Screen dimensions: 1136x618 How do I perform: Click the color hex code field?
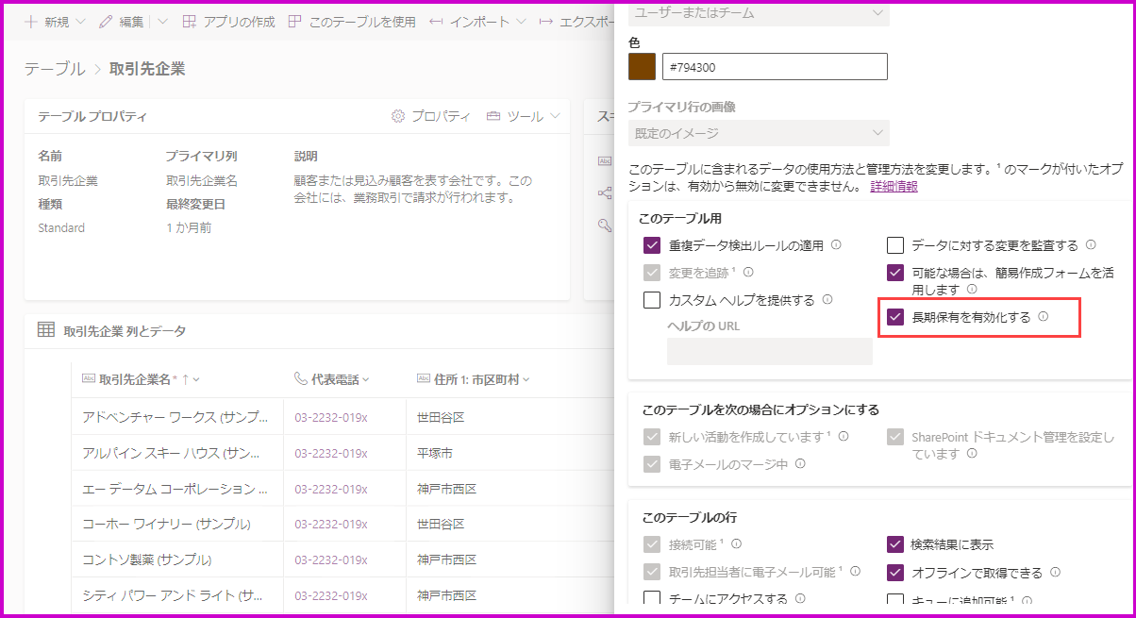click(774, 66)
